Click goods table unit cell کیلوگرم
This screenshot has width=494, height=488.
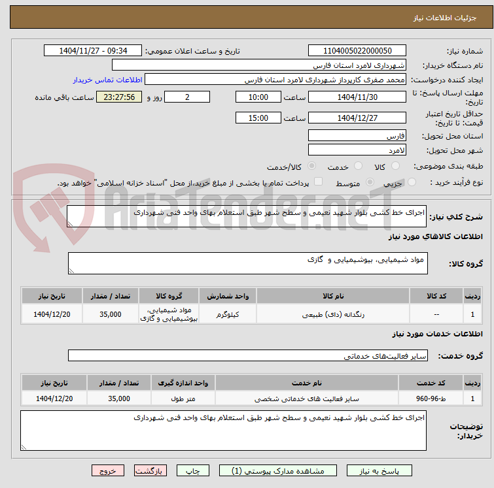pyautogui.click(x=228, y=314)
